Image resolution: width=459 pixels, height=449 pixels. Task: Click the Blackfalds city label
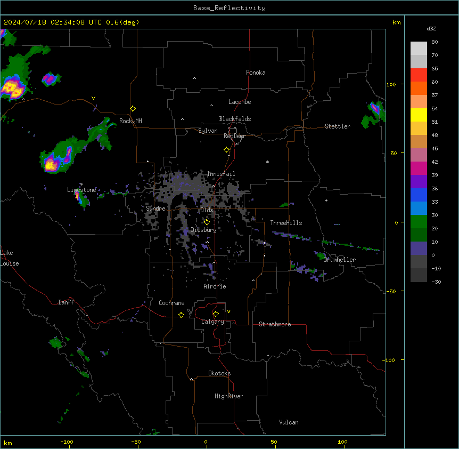pos(235,119)
